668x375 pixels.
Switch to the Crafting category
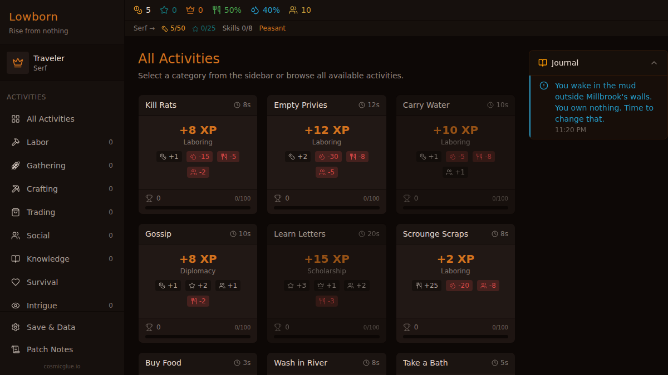click(x=62, y=189)
